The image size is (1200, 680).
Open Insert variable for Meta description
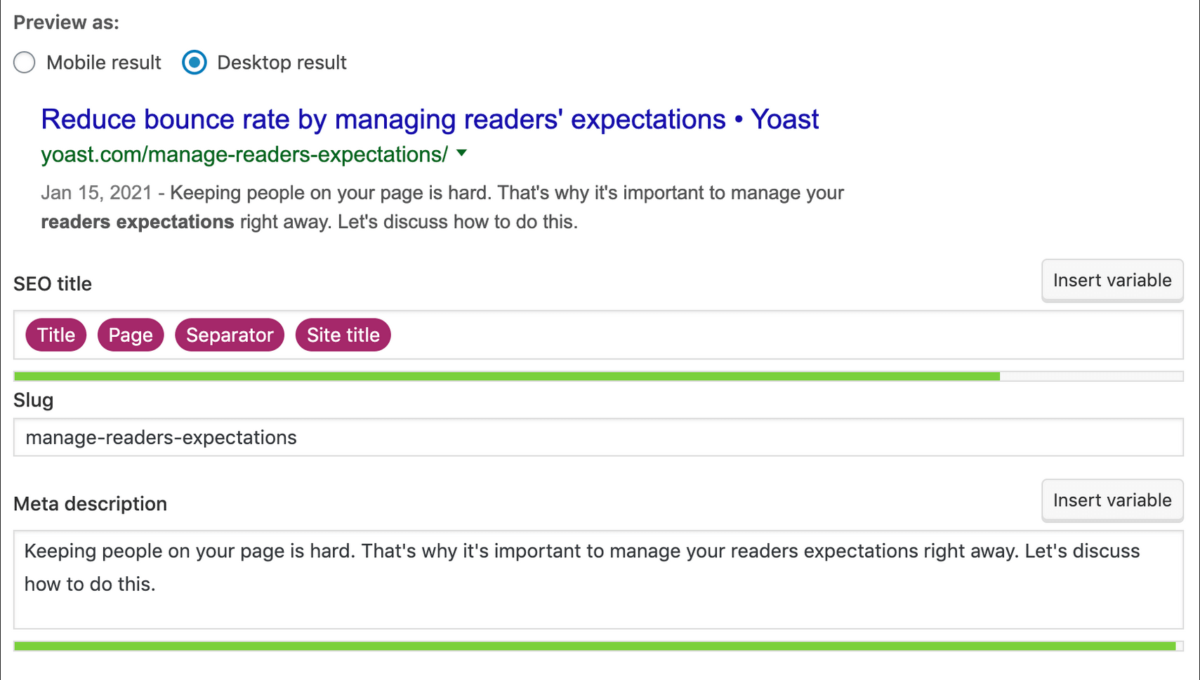(x=1112, y=500)
